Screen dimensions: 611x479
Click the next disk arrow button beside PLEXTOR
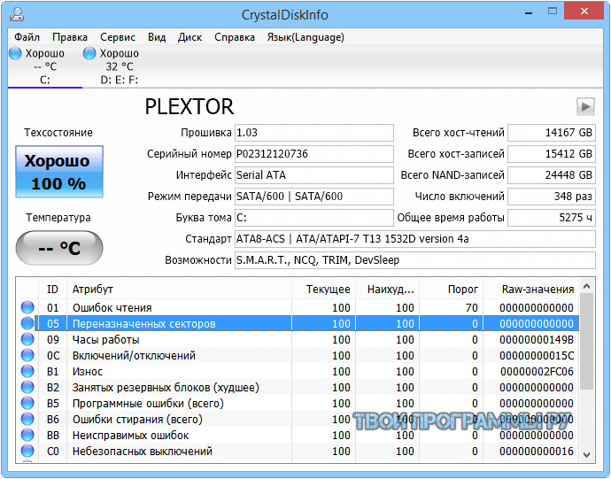(585, 107)
